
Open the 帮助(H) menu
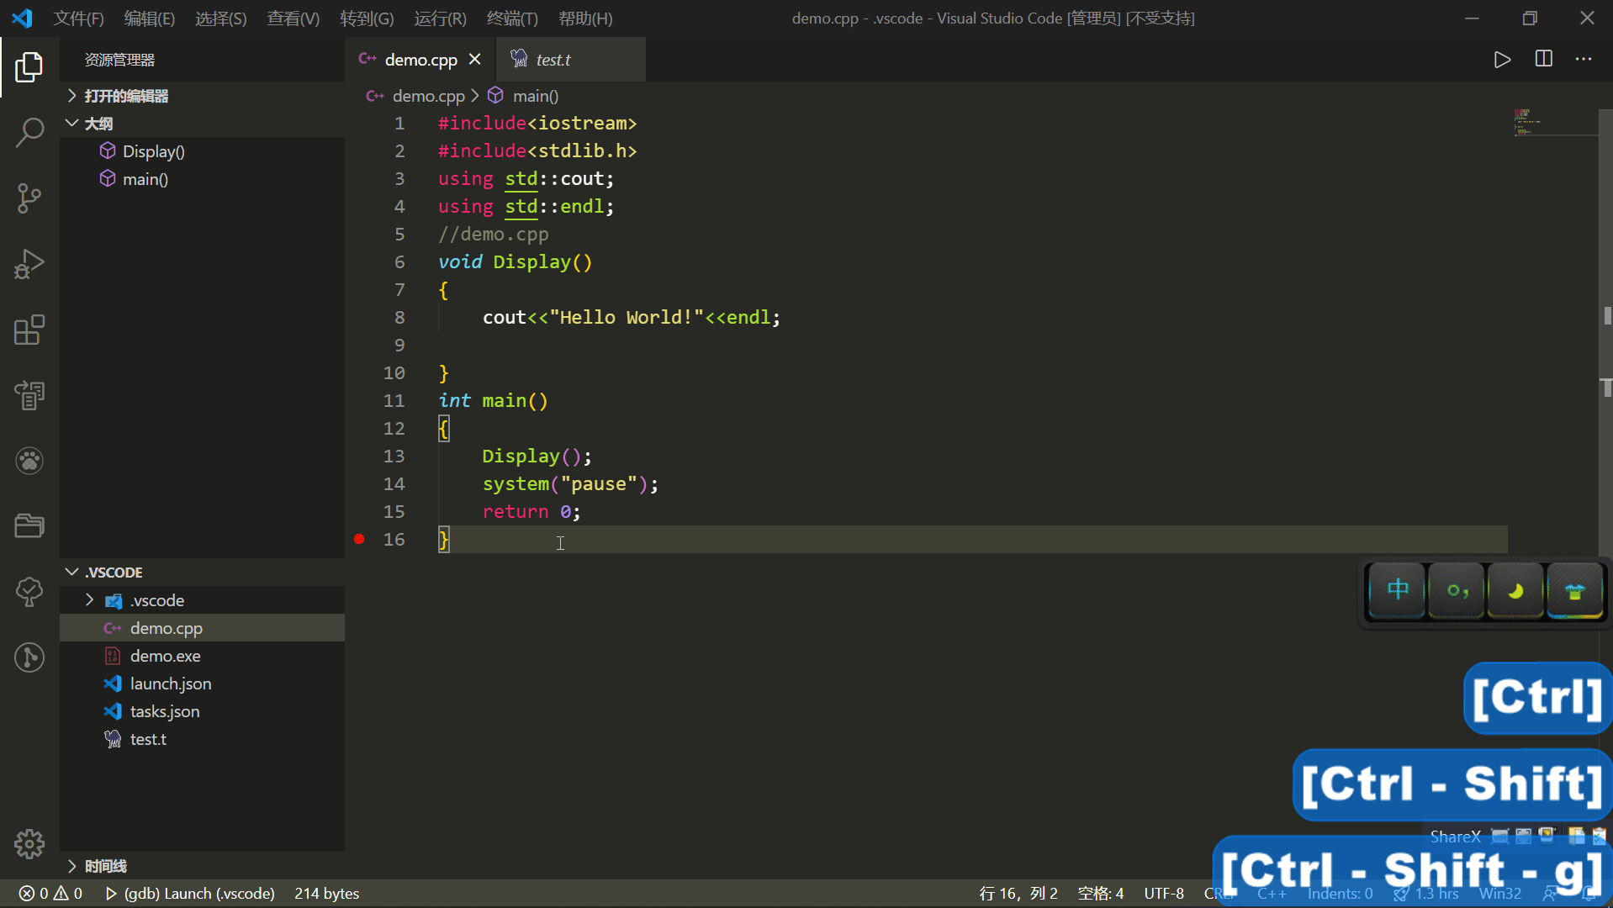[x=585, y=18]
